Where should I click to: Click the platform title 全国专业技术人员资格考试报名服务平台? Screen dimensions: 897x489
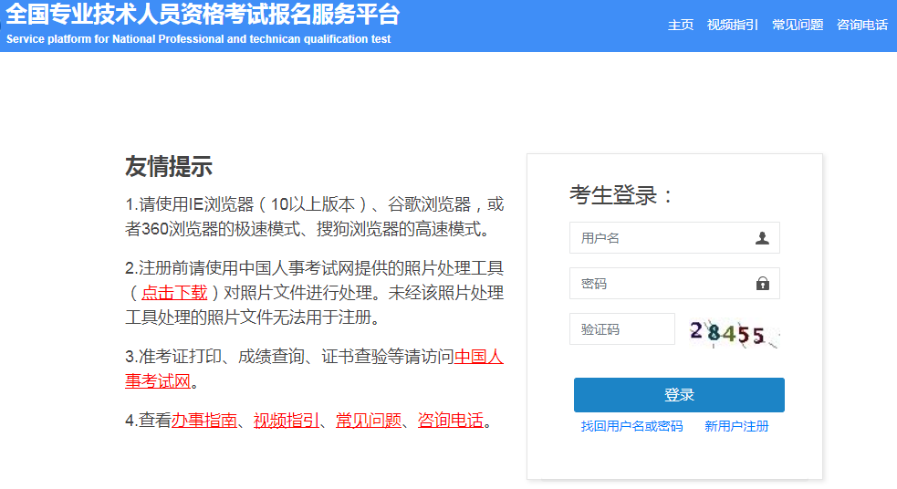(203, 15)
